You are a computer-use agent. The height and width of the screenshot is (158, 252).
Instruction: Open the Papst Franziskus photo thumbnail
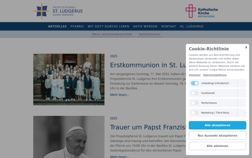(69, 137)
